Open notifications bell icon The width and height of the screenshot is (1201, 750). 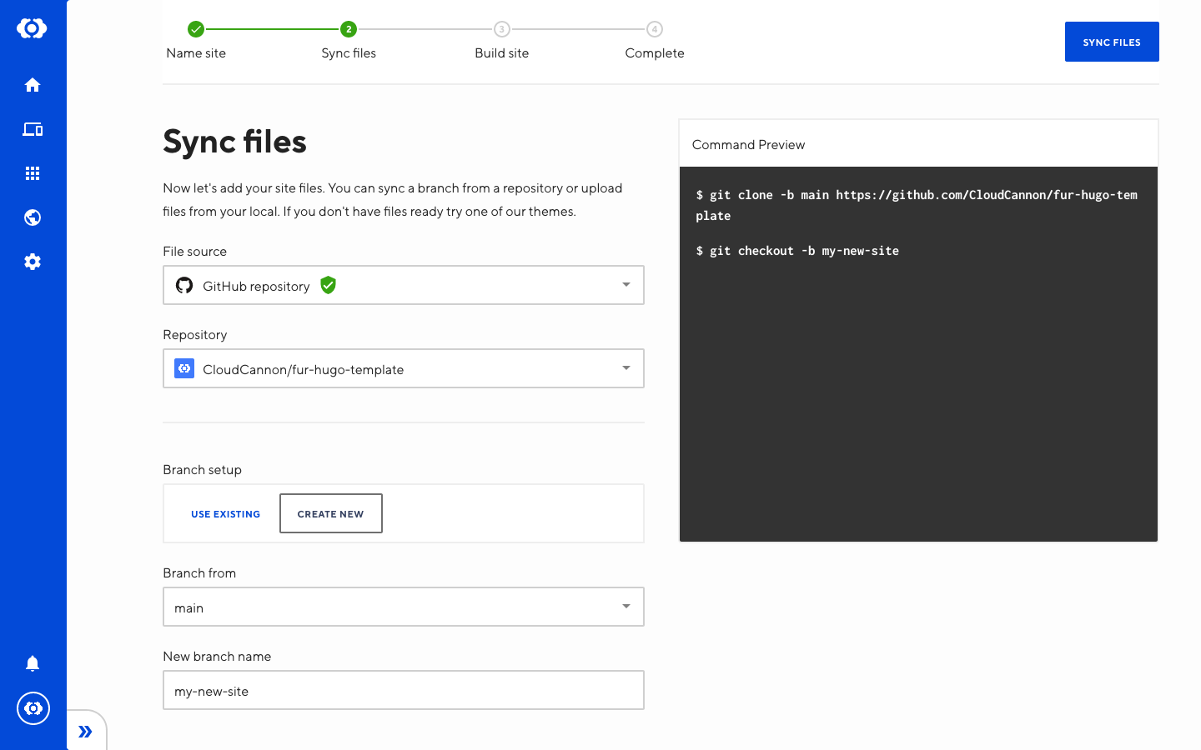33,663
